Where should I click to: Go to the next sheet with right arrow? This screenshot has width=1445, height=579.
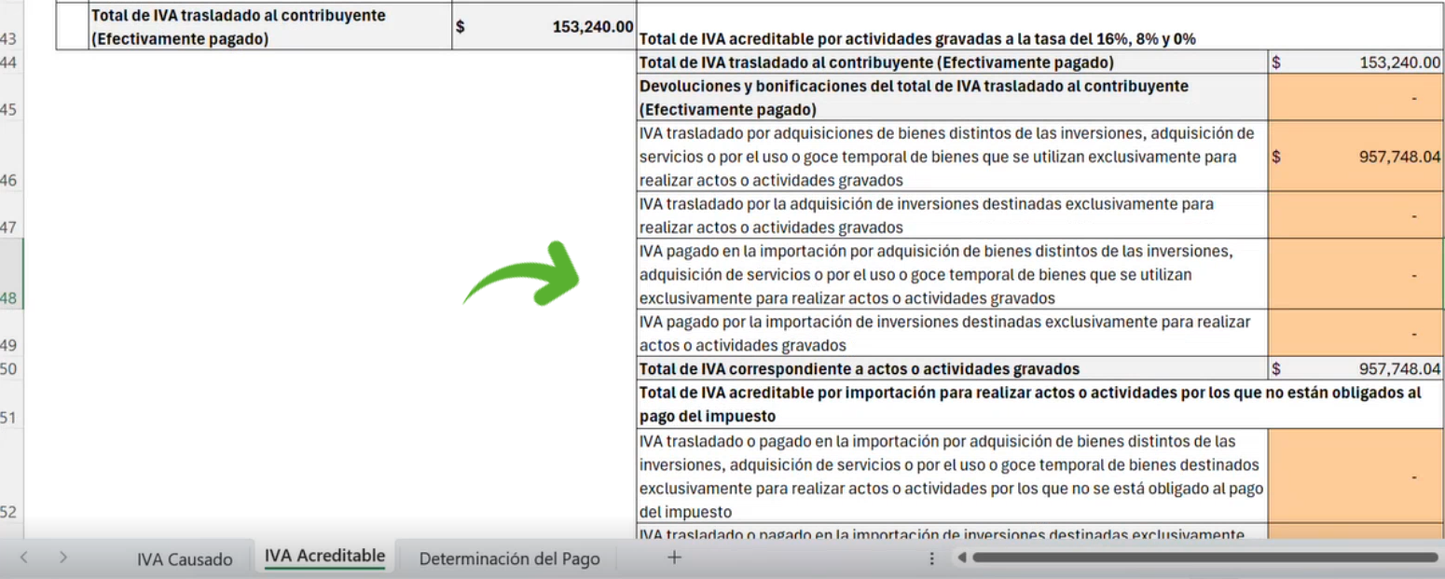click(62, 558)
